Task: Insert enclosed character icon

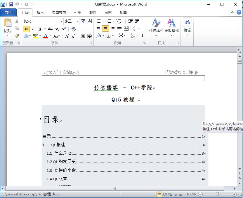Action: pyautogui.click(x=89, y=36)
